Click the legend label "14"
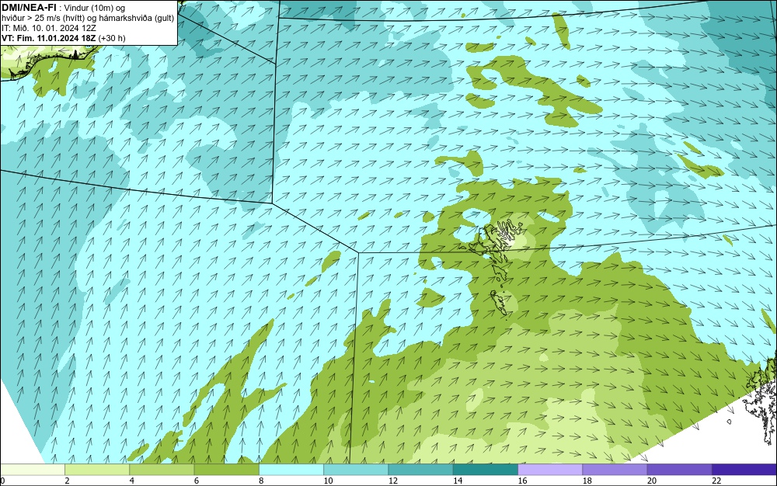 click(458, 481)
